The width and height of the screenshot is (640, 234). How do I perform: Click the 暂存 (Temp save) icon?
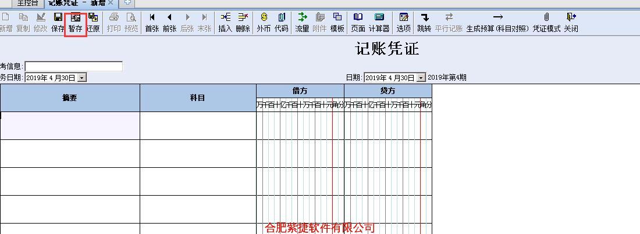[x=75, y=22]
